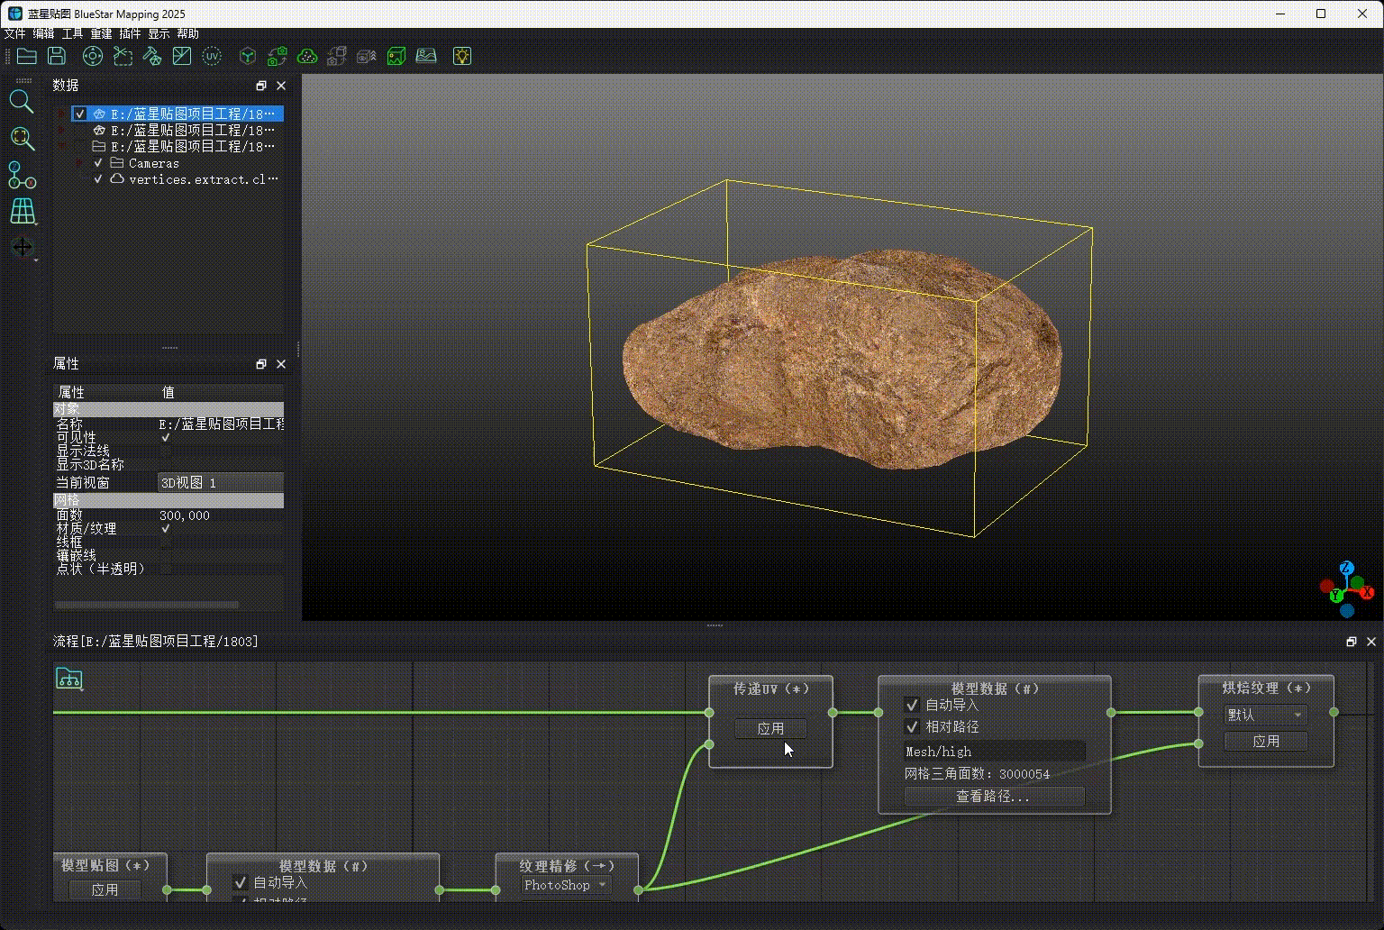Select the magnifier zoom tool in sidebar
The image size is (1384, 930).
[x=22, y=102]
